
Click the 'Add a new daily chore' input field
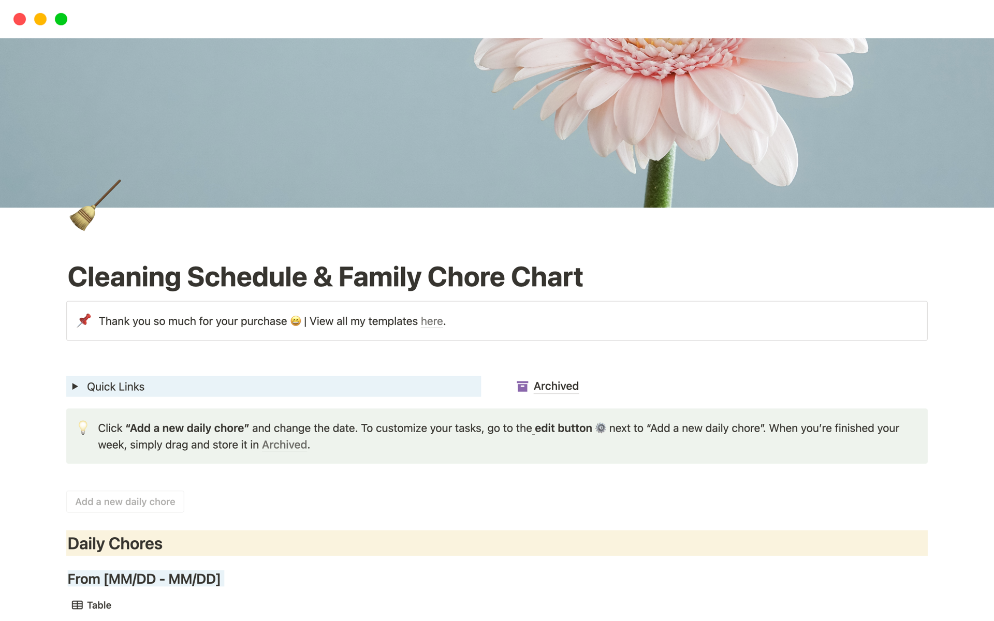pyautogui.click(x=125, y=501)
